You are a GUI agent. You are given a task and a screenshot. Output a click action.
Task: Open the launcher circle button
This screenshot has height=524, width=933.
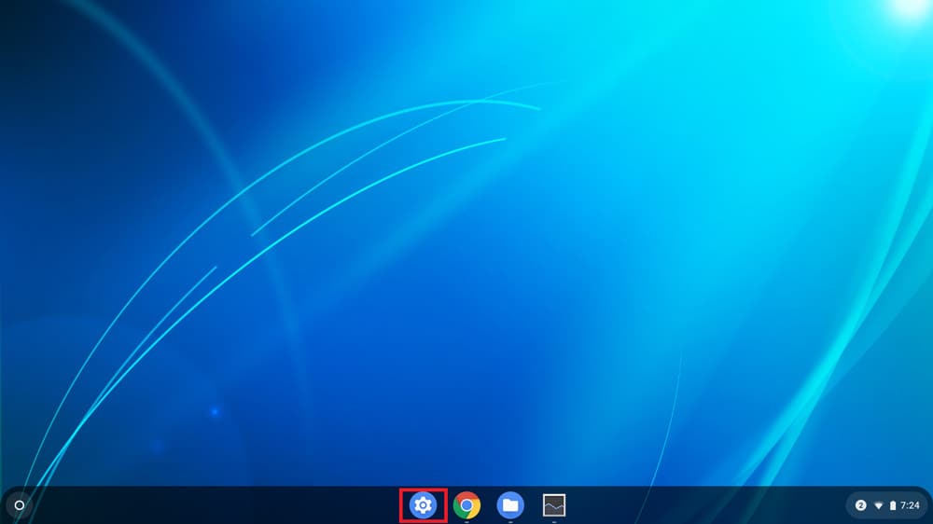pyautogui.click(x=19, y=505)
